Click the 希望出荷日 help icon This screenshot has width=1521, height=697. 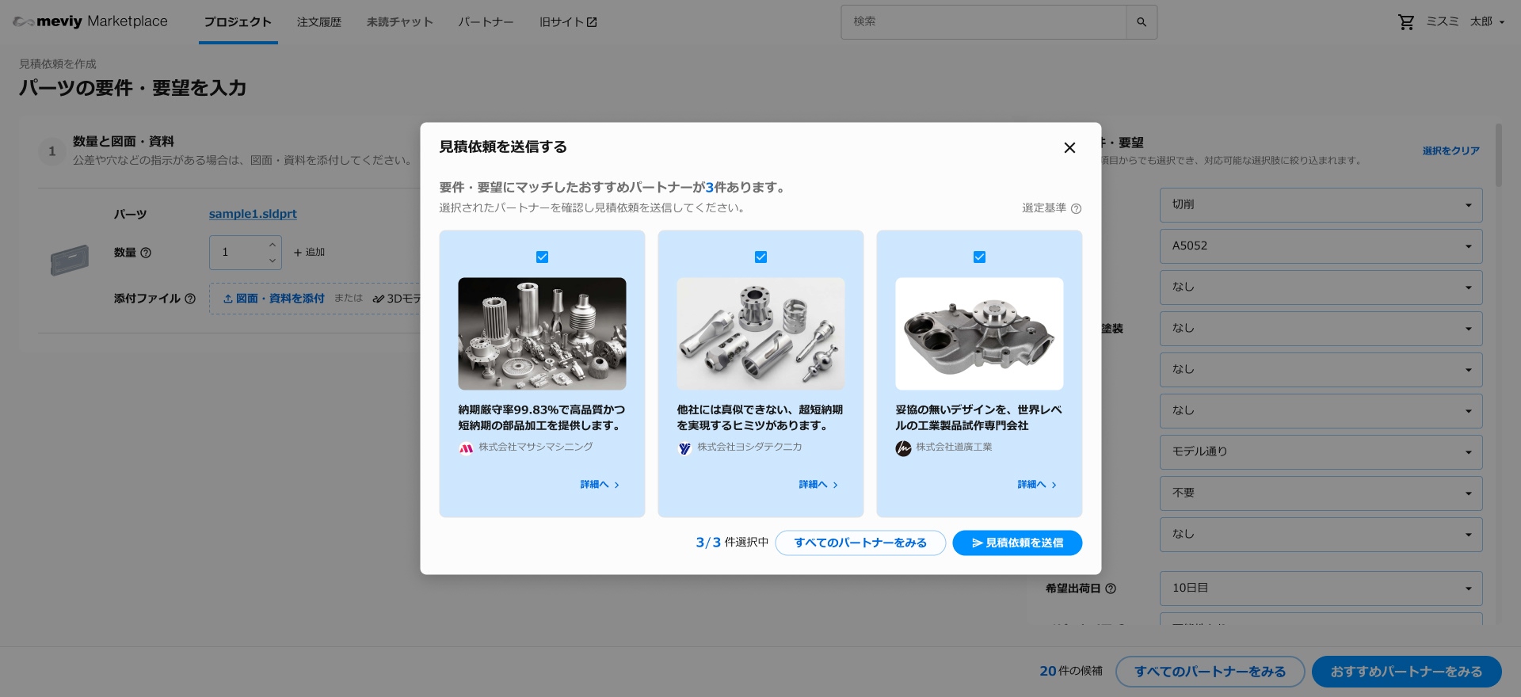1111,588
